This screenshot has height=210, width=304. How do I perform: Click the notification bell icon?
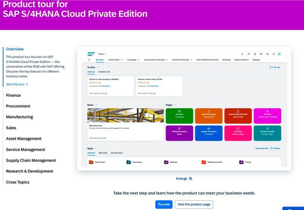click(x=274, y=54)
